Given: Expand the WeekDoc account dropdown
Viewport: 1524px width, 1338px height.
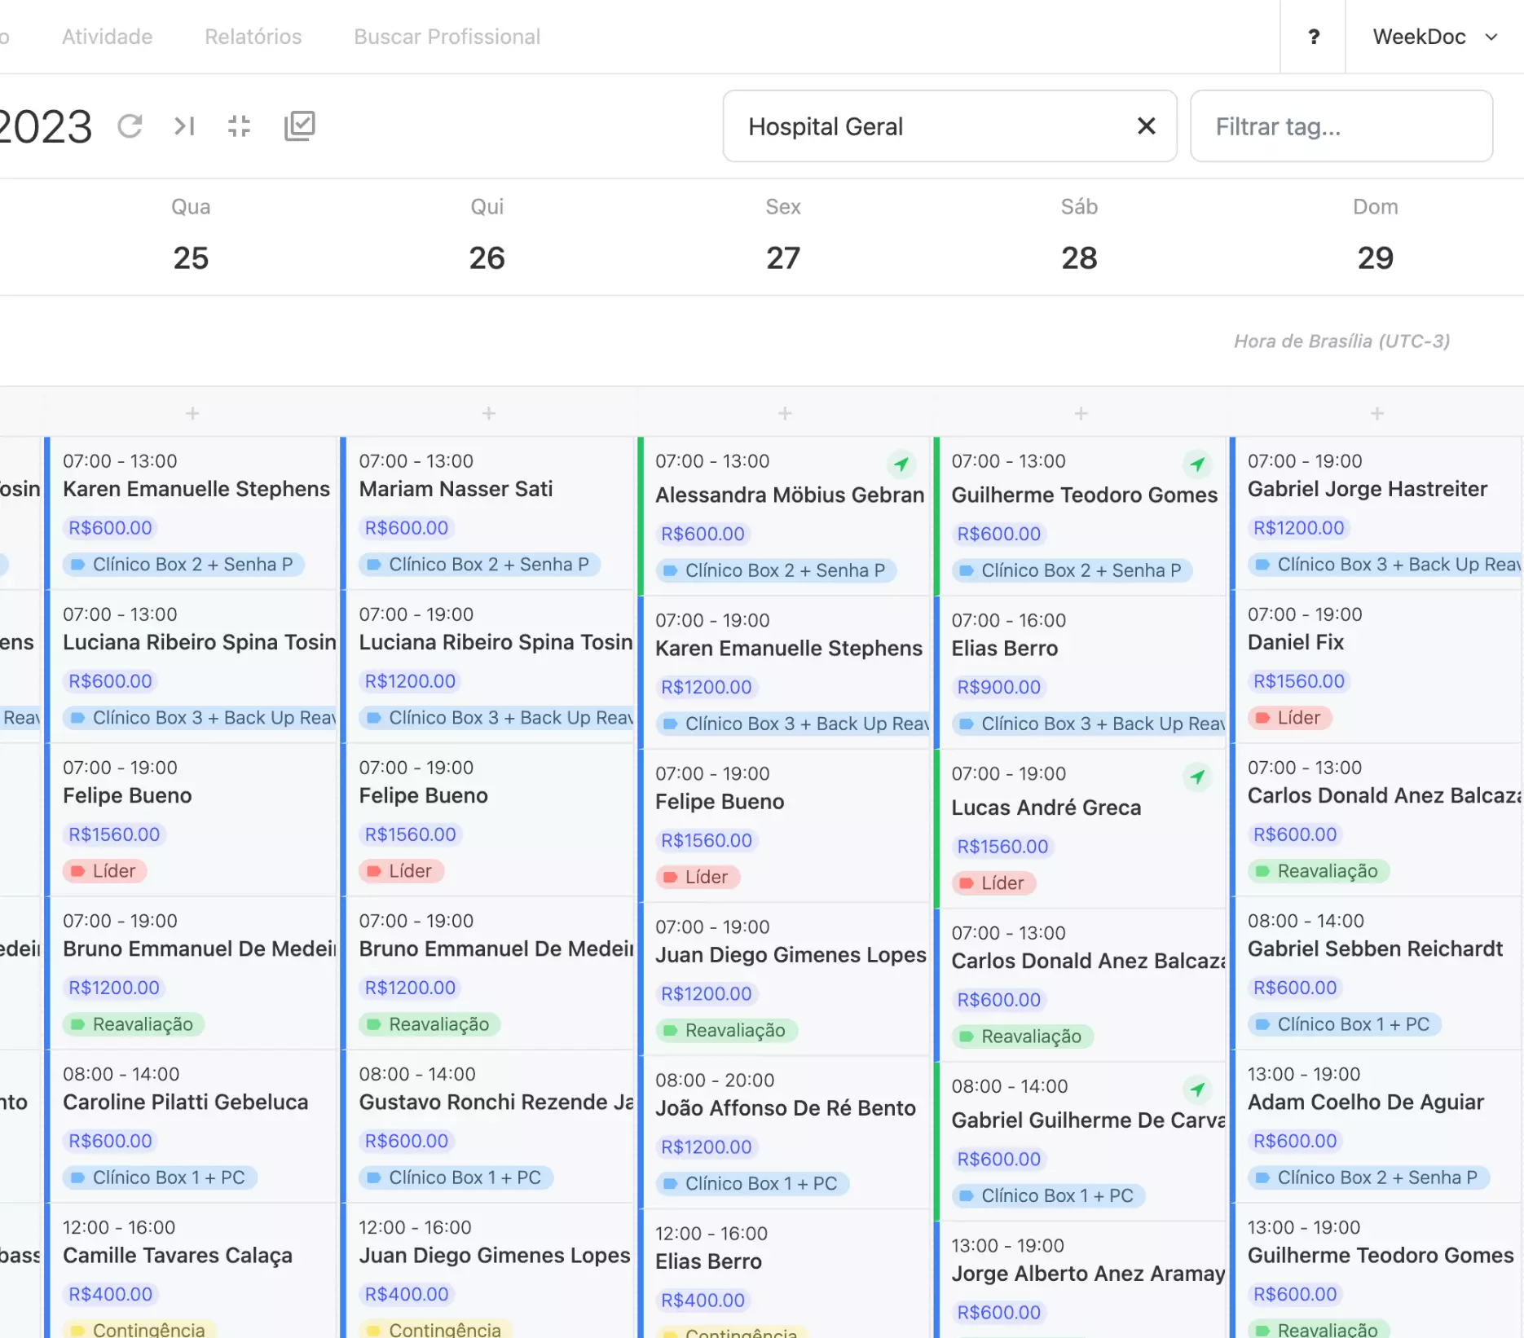Looking at the screenshot, I should (1434, 37).
